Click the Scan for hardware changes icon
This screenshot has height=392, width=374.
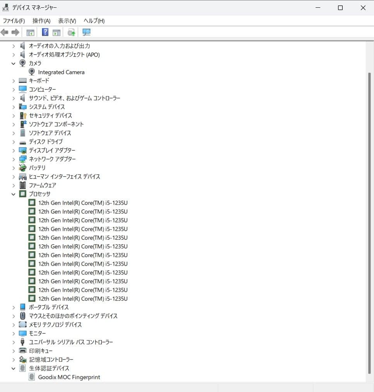click(71, 32)
